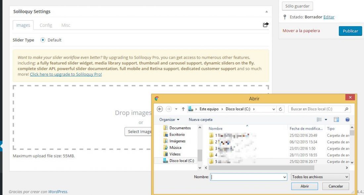Click the file list scroll up arrow
The width and height of the screenshot is (364, 195).
[x=352, y=128]
